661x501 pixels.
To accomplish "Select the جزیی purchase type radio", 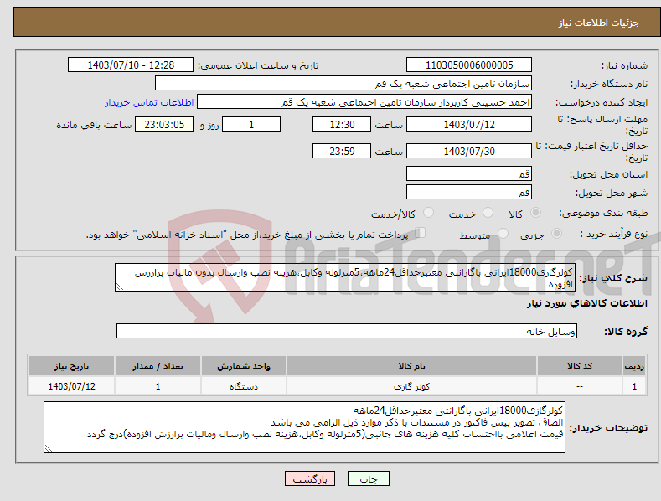I will [556, 233].
